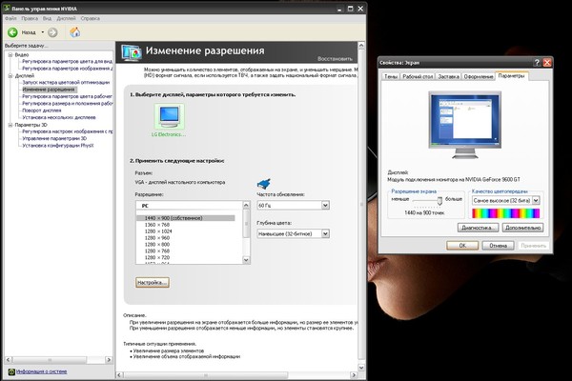Open the Вид menu
The width and height of the screenshot is (572, 381).
(47, 18)
